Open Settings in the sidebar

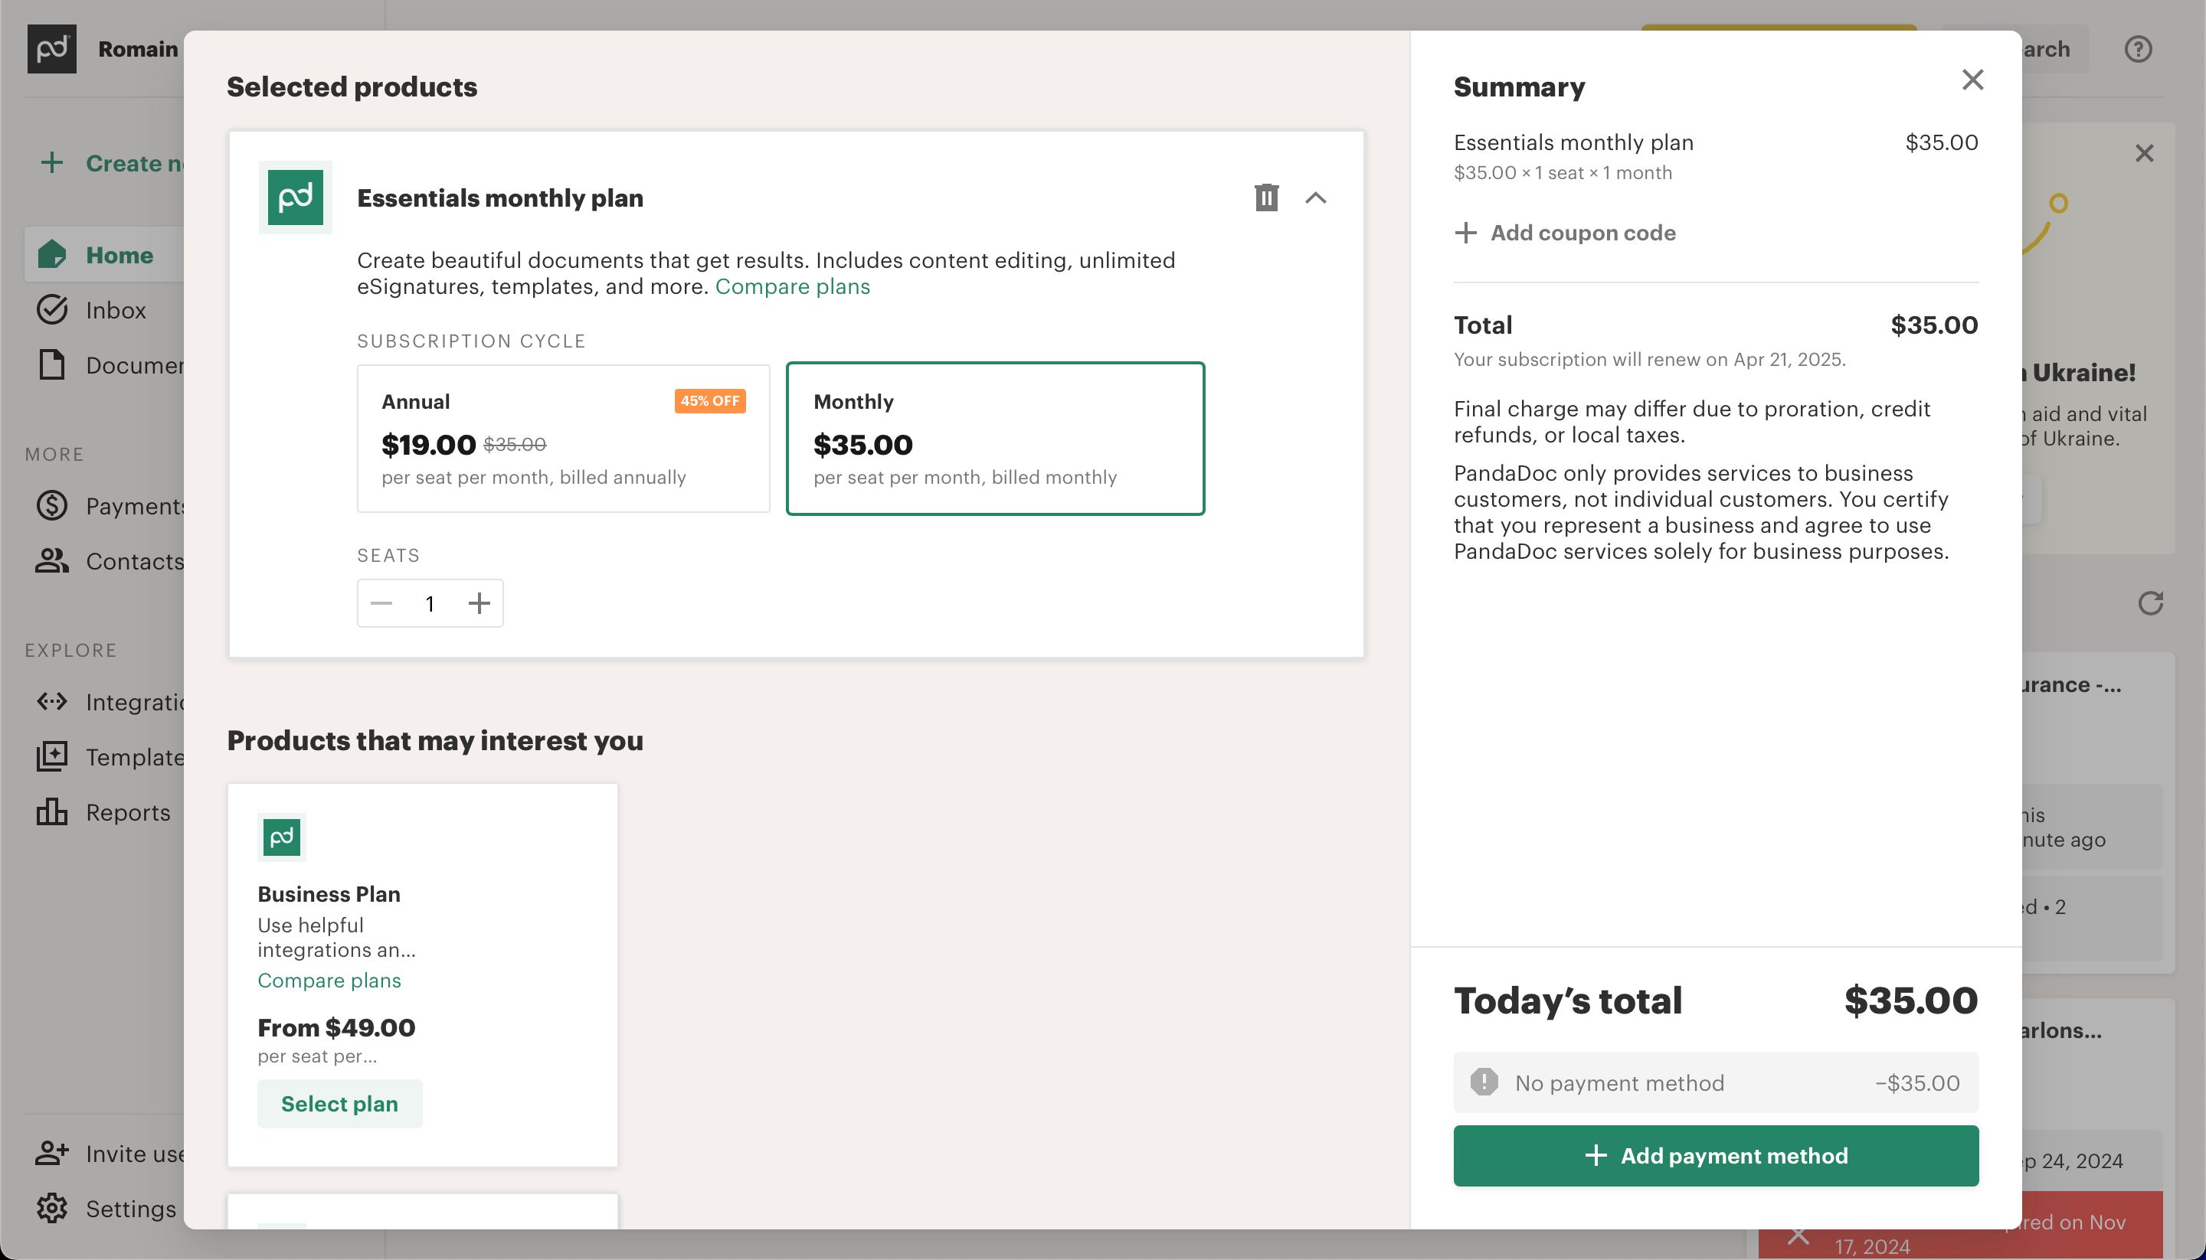tap(103, 1208)
